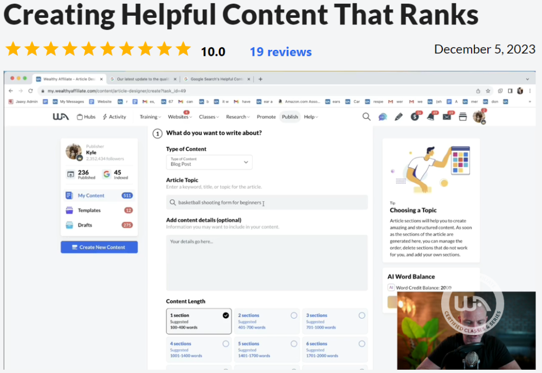Open the search magnifier in WA navbar
This screenshot has height=373, width=542.
pyautogui.click(x=366, y=117)
